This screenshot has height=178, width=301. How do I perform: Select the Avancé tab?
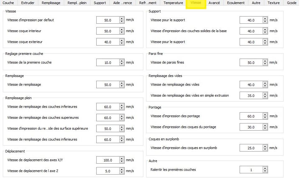[x=214, y=3]
